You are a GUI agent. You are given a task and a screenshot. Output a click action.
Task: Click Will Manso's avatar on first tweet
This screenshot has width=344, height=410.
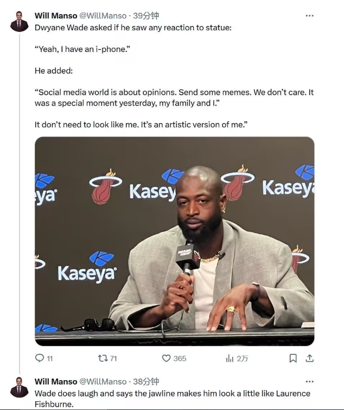[20, 21]
